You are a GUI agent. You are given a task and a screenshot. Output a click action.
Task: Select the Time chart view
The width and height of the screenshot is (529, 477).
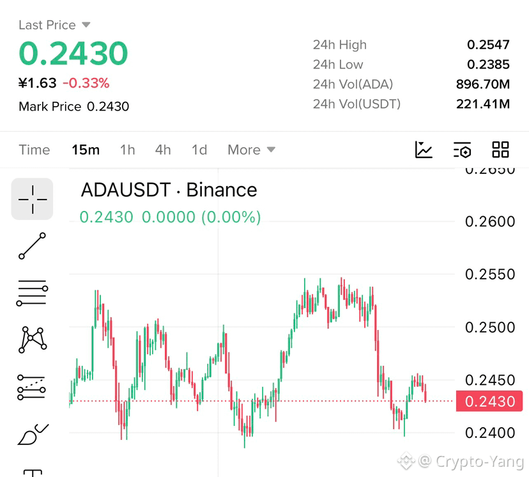click(x=34, y=150)
